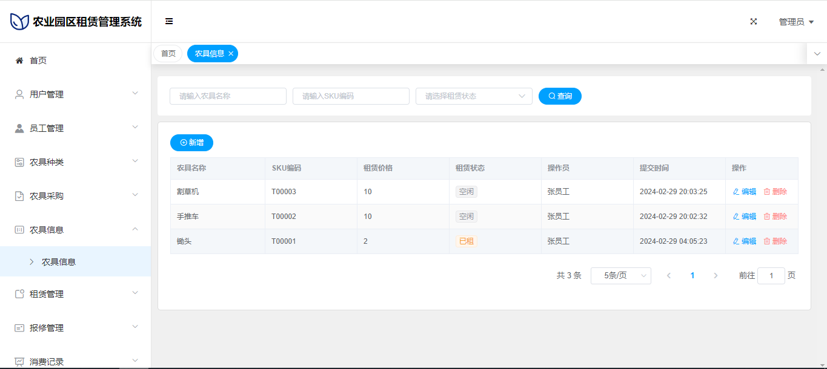This screenshot has width=827, height=369.
Task: Click the 新增 add button
Action: [191, 143]
